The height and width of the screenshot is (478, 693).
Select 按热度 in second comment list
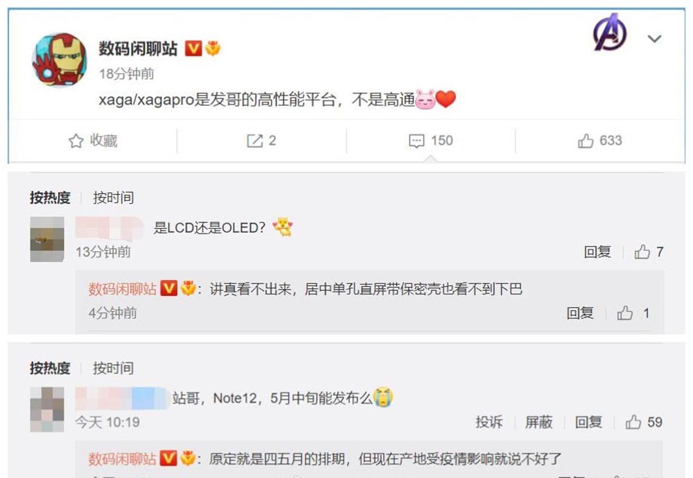[x=50, y=368]
